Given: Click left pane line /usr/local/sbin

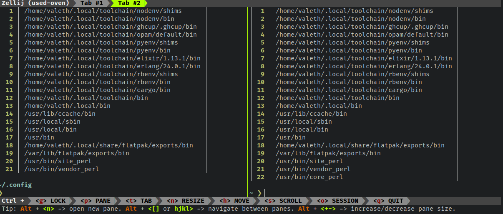Looking at the screenshot, I should tap(53, 122).
